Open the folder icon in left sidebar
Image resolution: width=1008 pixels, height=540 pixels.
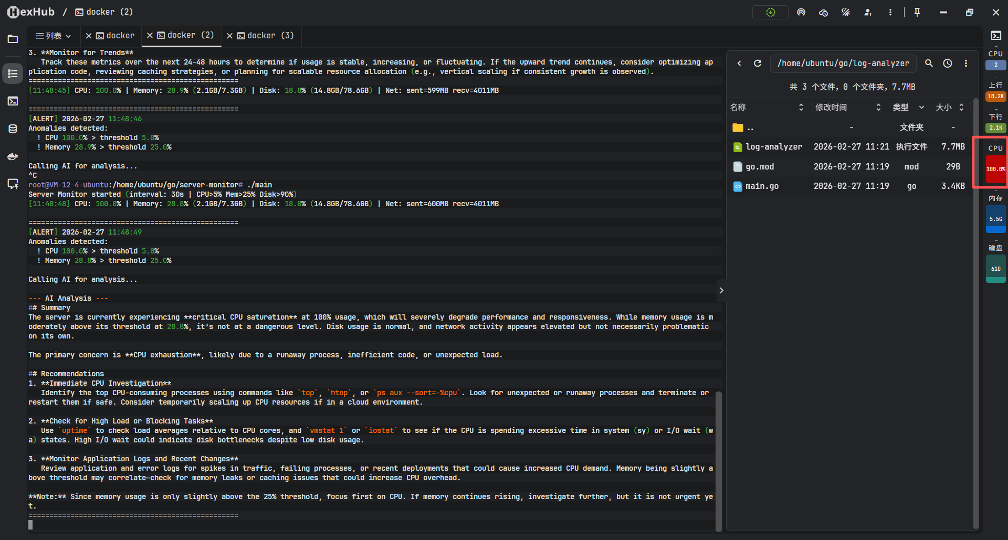(x=13, y=39)
